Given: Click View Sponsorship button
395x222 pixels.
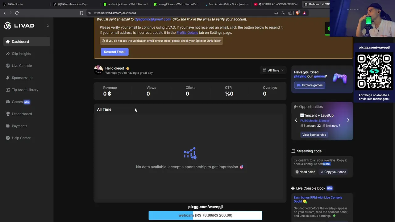Looking at the screenshot, I should [314, 135].
